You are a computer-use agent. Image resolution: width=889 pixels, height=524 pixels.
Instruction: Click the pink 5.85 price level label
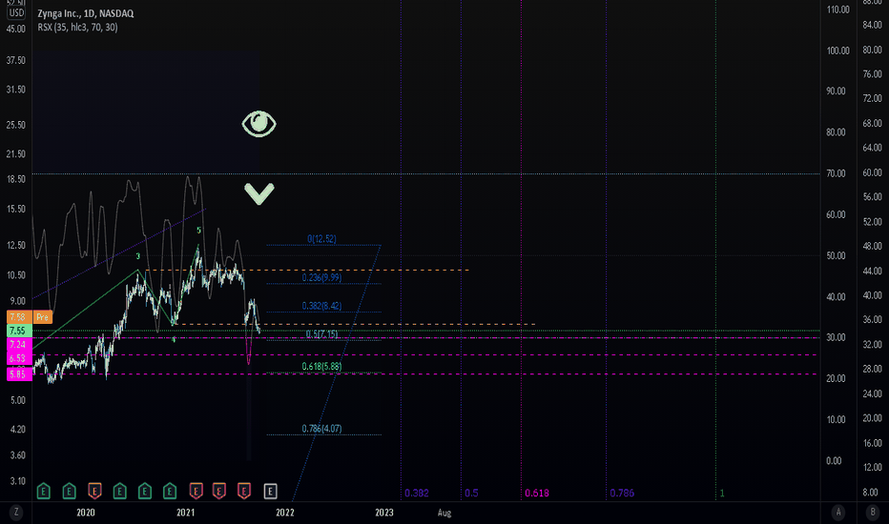(x=19, y=373)
